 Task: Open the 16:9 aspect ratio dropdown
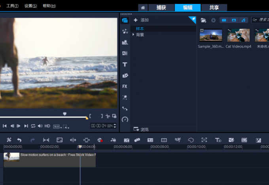point(57,126)
